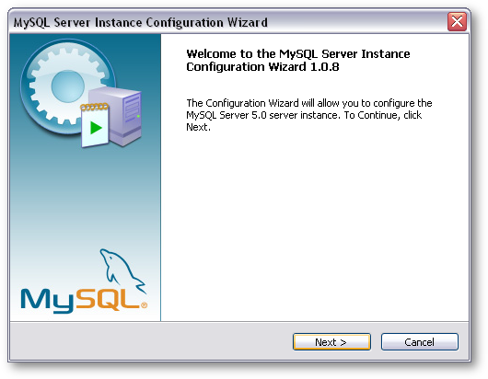Click the gear and server wizard graphic
Viewport: 488px width, 379px height.
point(82,93)
